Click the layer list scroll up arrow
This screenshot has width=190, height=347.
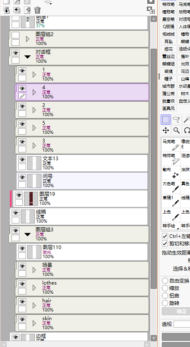(154, 19)
